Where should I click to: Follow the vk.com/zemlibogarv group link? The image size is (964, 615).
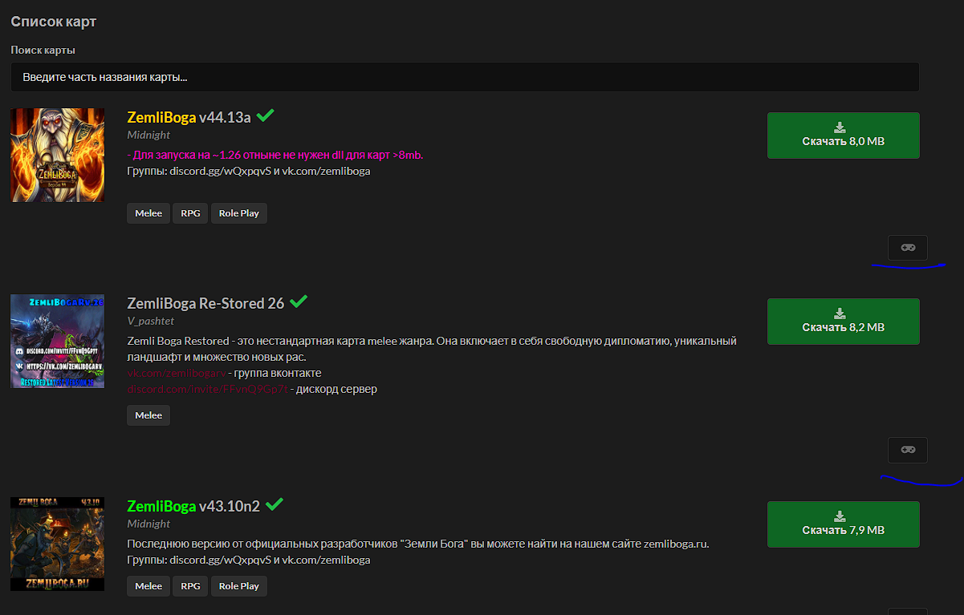[176, 374]
